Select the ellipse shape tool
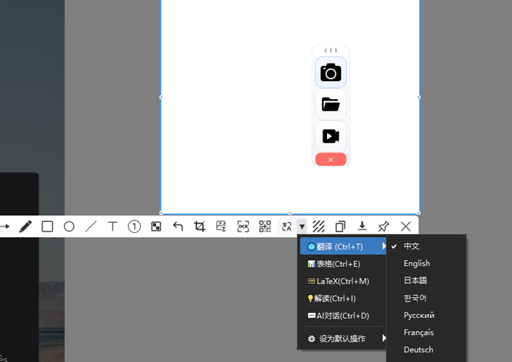The height and width of the screenshot is (362, 512). point(69,226)
